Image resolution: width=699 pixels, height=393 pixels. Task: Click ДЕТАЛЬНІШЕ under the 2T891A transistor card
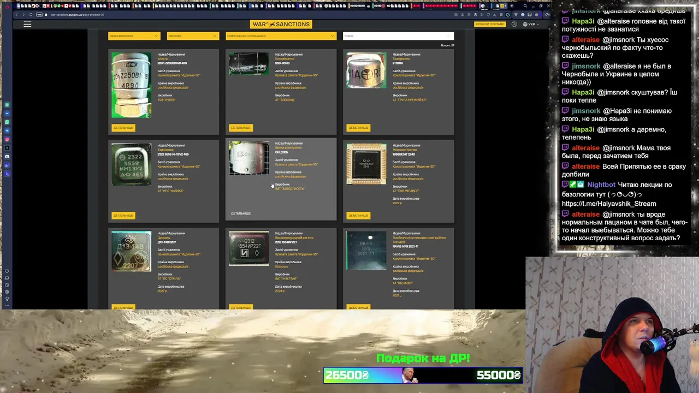(x=358, y=128)
